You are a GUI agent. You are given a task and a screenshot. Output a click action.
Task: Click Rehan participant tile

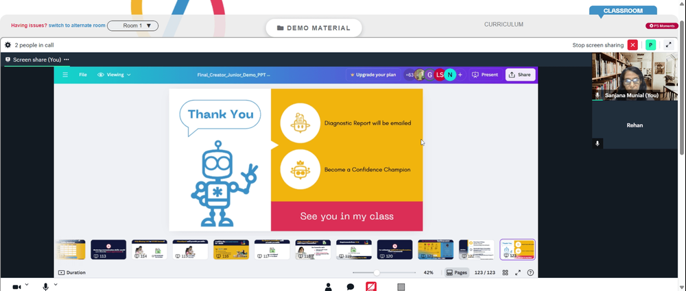[635, 125]
